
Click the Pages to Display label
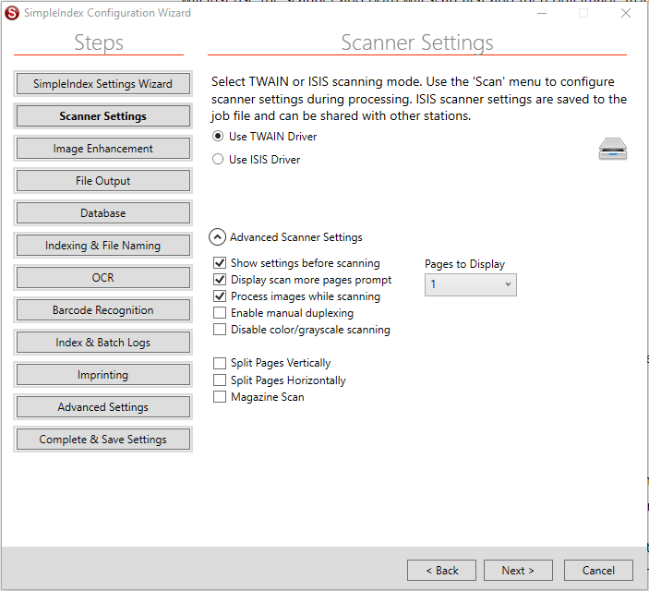pos(464,264)
